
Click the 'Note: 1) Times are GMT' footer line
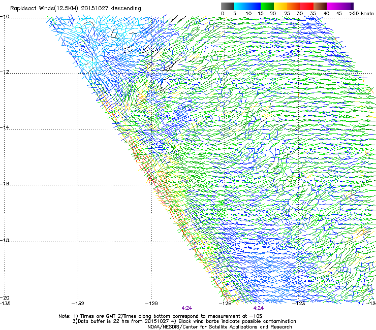coord(160,316)
